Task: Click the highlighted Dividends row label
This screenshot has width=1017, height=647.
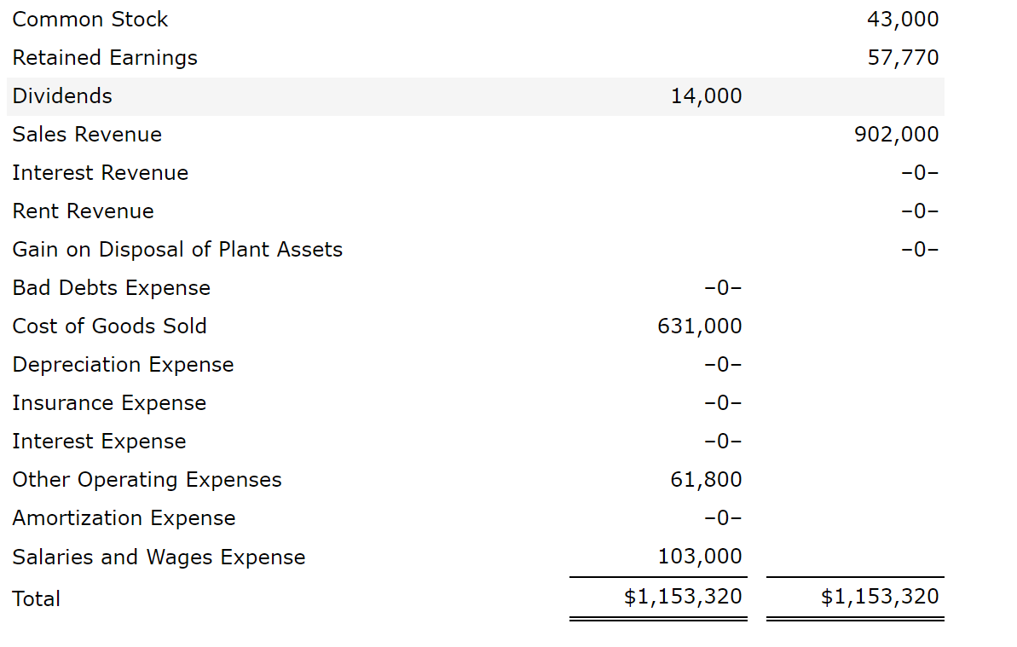Action: (x=62, y=96)
